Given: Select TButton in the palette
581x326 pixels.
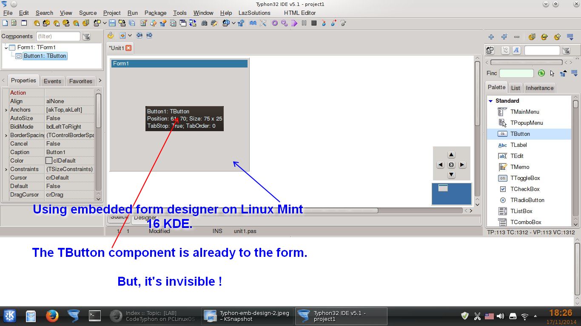Looking at the screenshot, I should click(529, 134).
